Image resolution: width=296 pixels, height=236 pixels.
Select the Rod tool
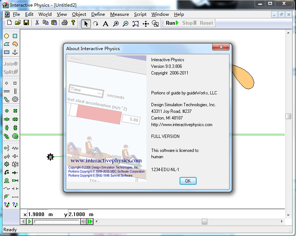click(15, 197)
